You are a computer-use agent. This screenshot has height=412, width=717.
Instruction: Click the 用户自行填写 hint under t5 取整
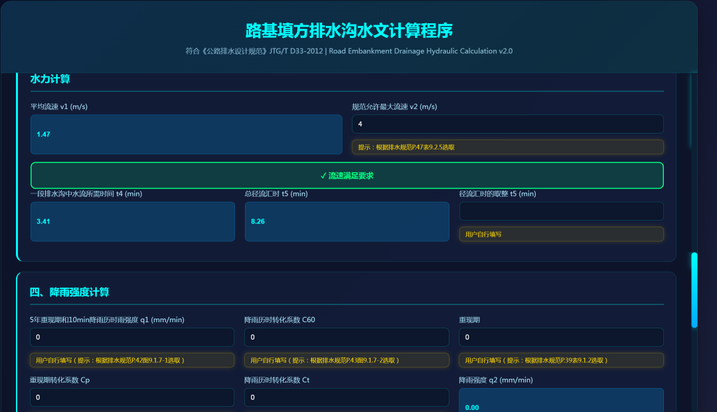tap(561, 234)
